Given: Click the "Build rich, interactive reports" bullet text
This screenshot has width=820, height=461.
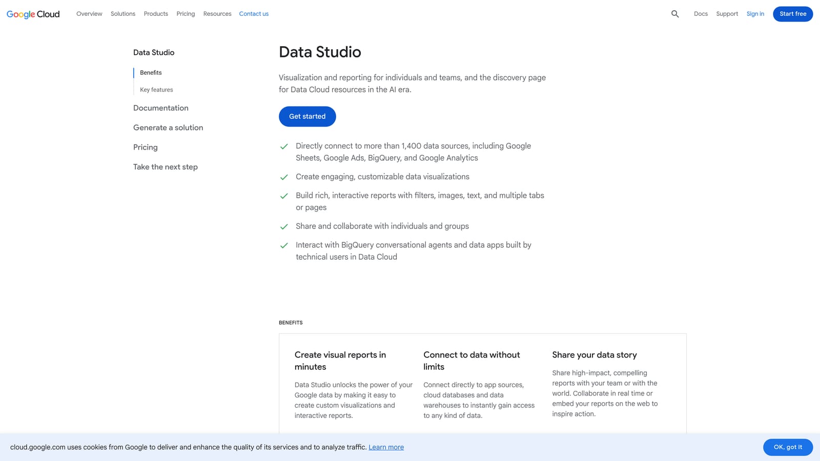Looking at the screenshot, I should [x=420, y=201].
